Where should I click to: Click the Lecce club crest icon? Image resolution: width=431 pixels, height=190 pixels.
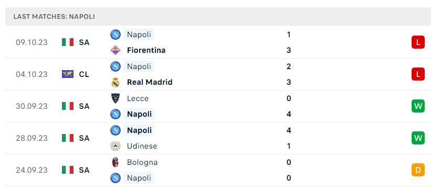click(115, 98)
